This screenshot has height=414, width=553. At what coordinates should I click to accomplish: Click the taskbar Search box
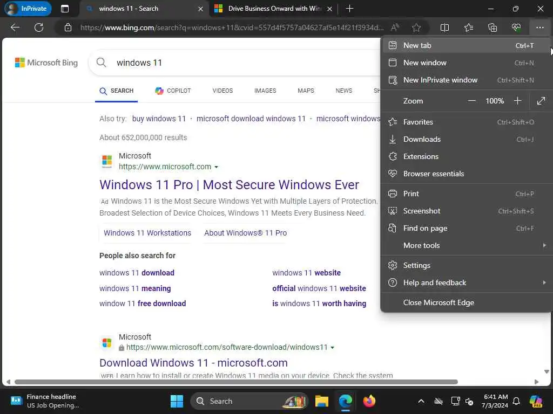(249, 401)
